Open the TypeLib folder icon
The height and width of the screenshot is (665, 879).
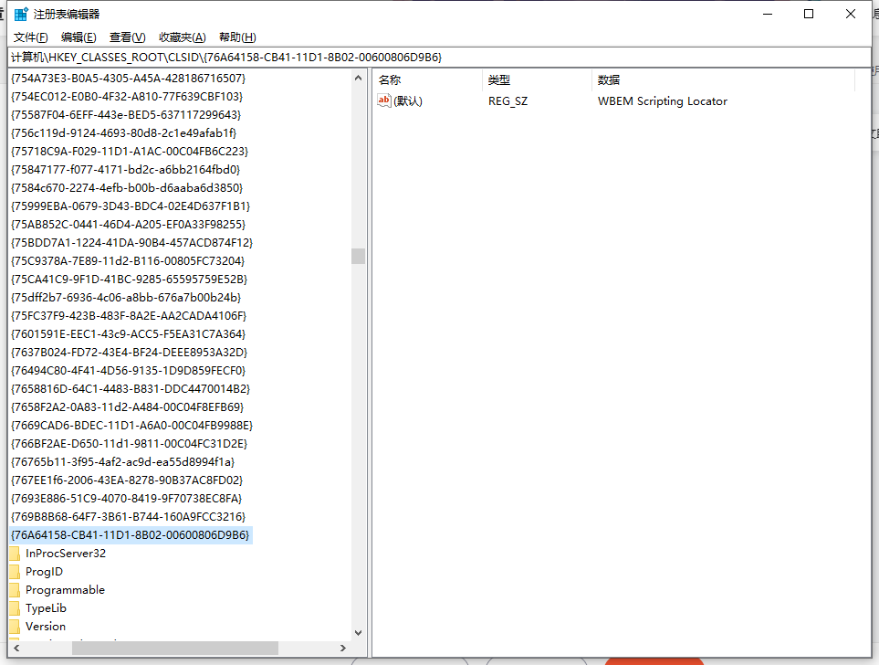tap(15, 608)
